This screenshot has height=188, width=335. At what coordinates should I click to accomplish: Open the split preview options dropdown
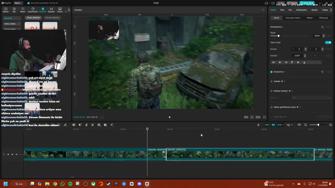pyautogui.click(x=292, y=125)
